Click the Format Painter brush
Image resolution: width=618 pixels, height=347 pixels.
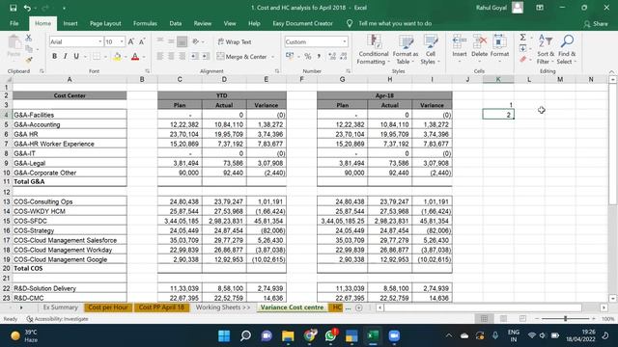point(28,60)
